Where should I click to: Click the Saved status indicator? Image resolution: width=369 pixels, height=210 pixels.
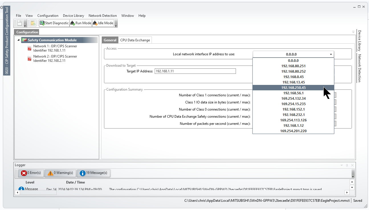358,201
